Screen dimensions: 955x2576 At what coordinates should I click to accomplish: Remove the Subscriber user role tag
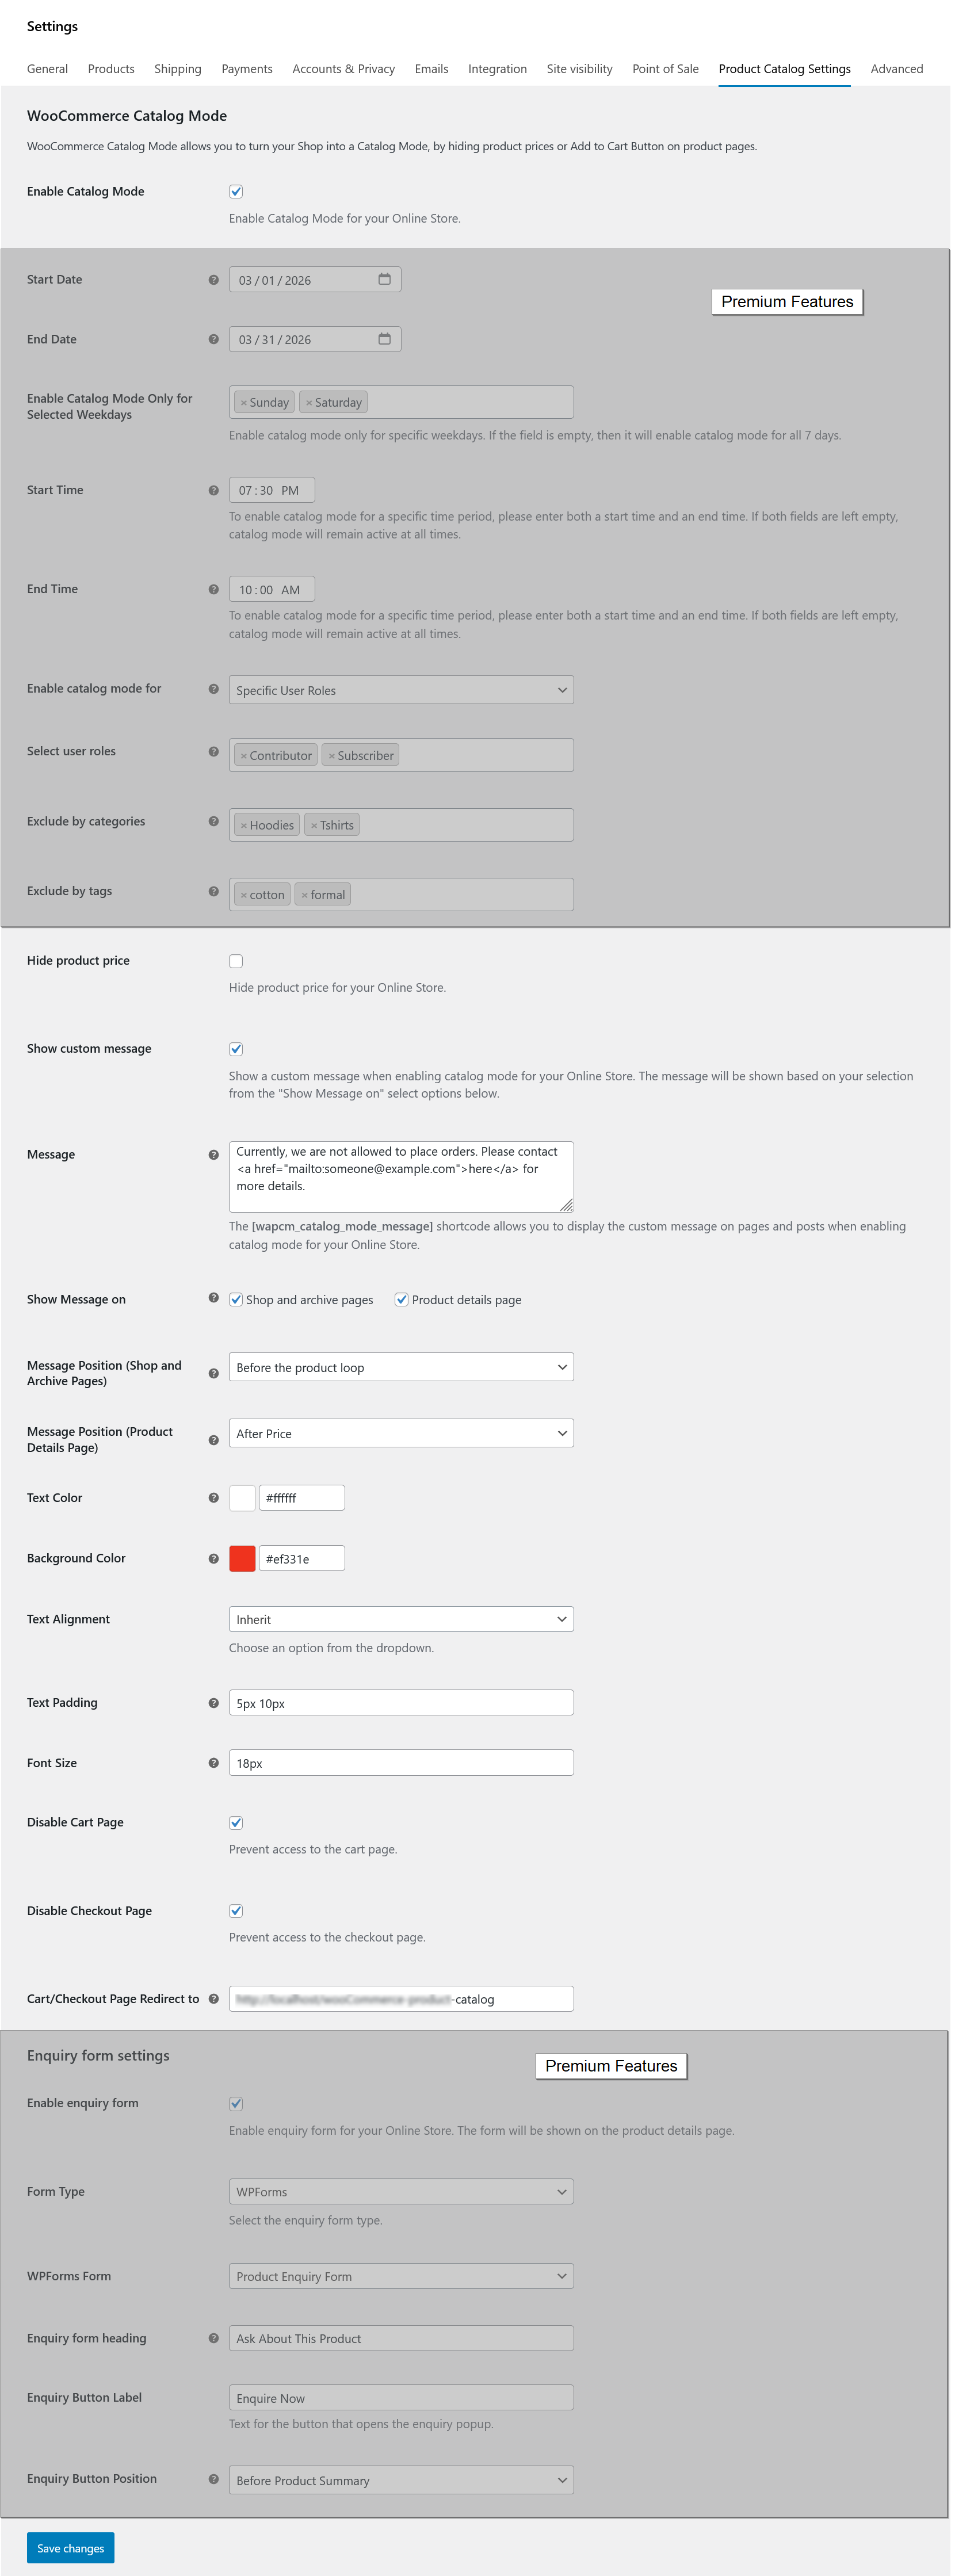(331, 756)
